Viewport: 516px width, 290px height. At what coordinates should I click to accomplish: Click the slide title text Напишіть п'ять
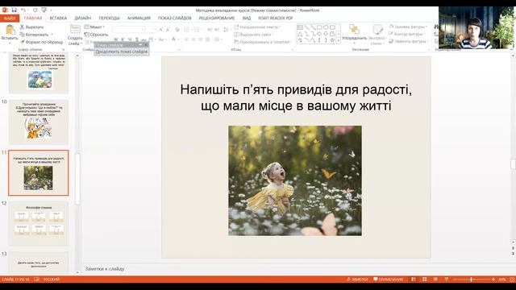tap(296, 97)
